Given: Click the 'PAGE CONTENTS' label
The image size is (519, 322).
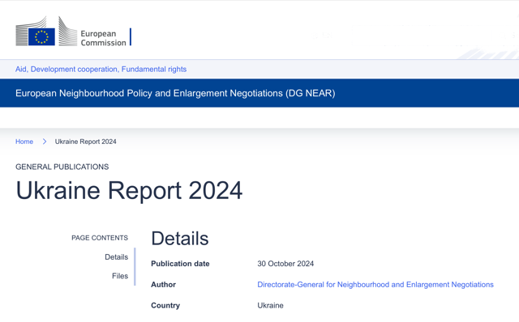Looking at the screenshot, I should (100, 238).
